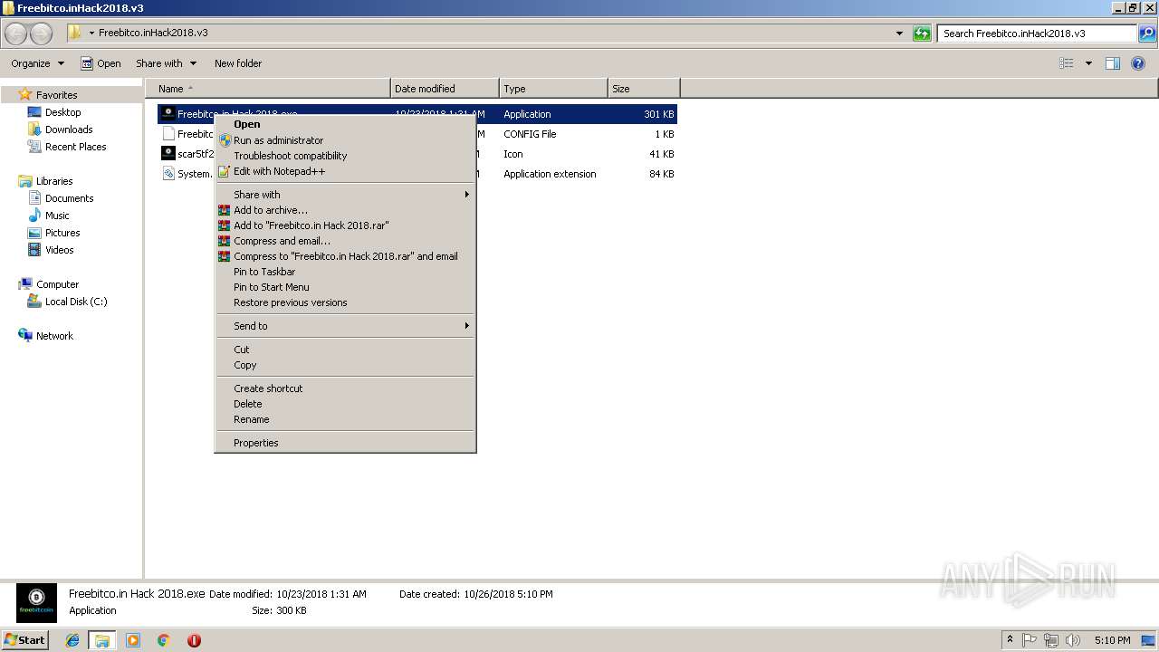
Task: Open Downloads in the navigation pane
Action: tap(60, 129)
